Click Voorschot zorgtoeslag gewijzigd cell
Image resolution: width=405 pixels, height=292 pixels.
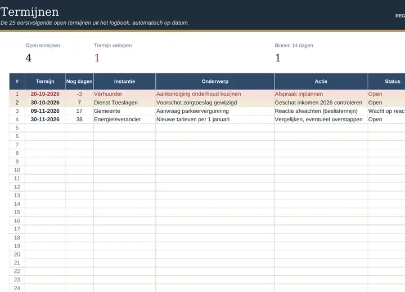tap(215, 103)
